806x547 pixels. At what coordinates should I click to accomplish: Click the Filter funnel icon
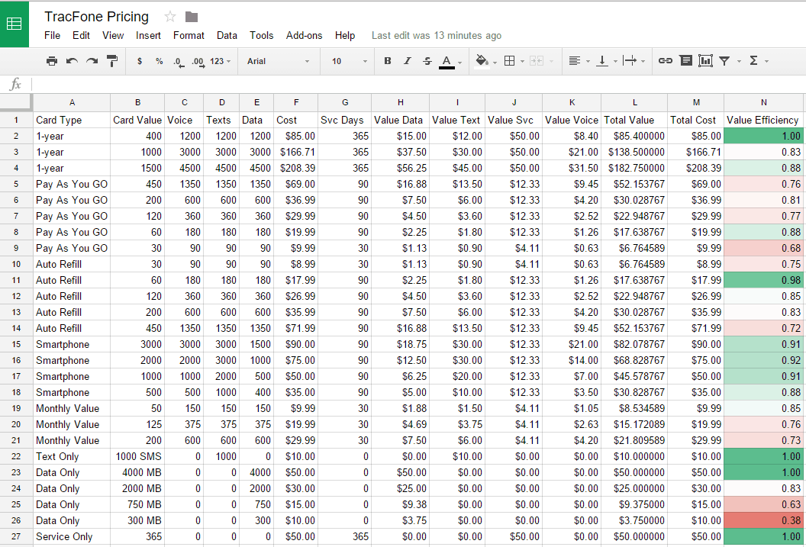tap(724, 61)
